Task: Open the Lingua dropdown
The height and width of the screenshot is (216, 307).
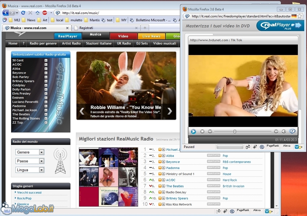Action: 30,170
